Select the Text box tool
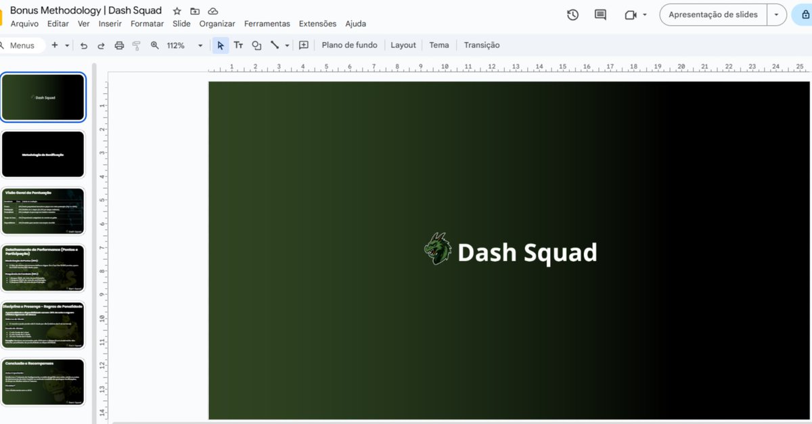Image resolution: width=812 pixels, height=424 pixels. coord(238,45)
